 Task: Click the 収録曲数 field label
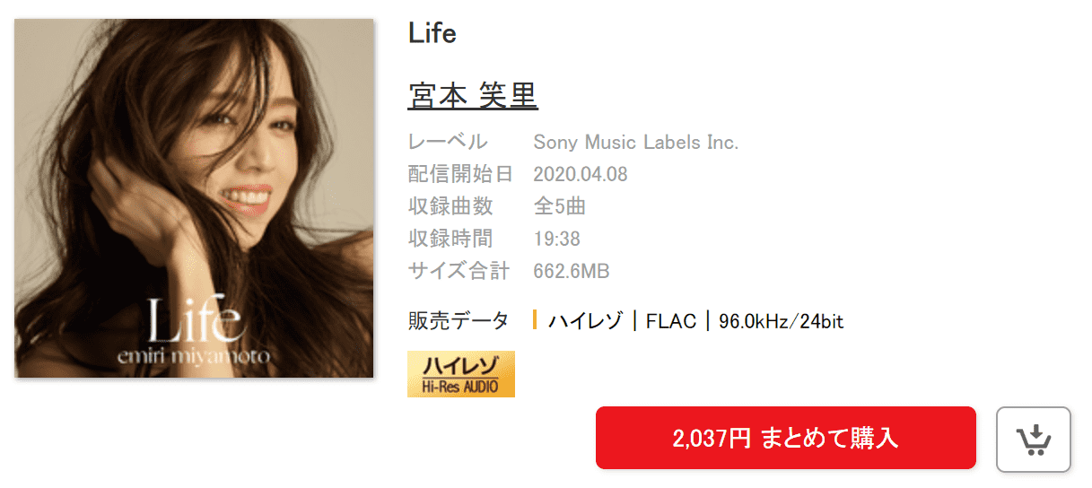tap(450, 206)
